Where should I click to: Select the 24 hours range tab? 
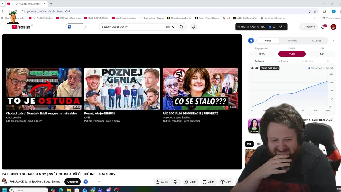click(259, 61)
